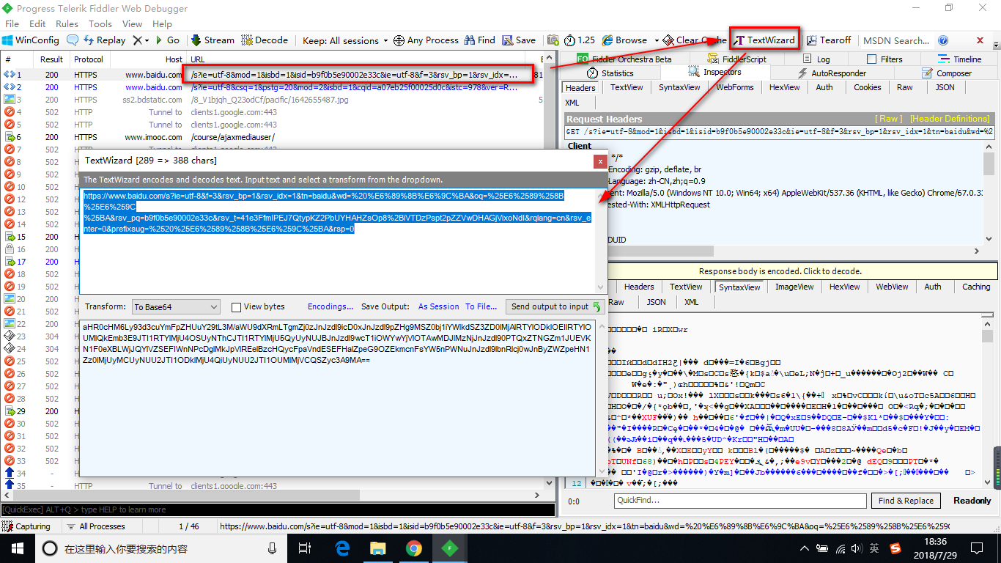This screenshot has height=563, width=1001.
Task: Expand the Remove X dropdown arrow
Action: click(x=147, y=40)
